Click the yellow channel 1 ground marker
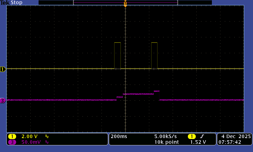 (3, 69)
